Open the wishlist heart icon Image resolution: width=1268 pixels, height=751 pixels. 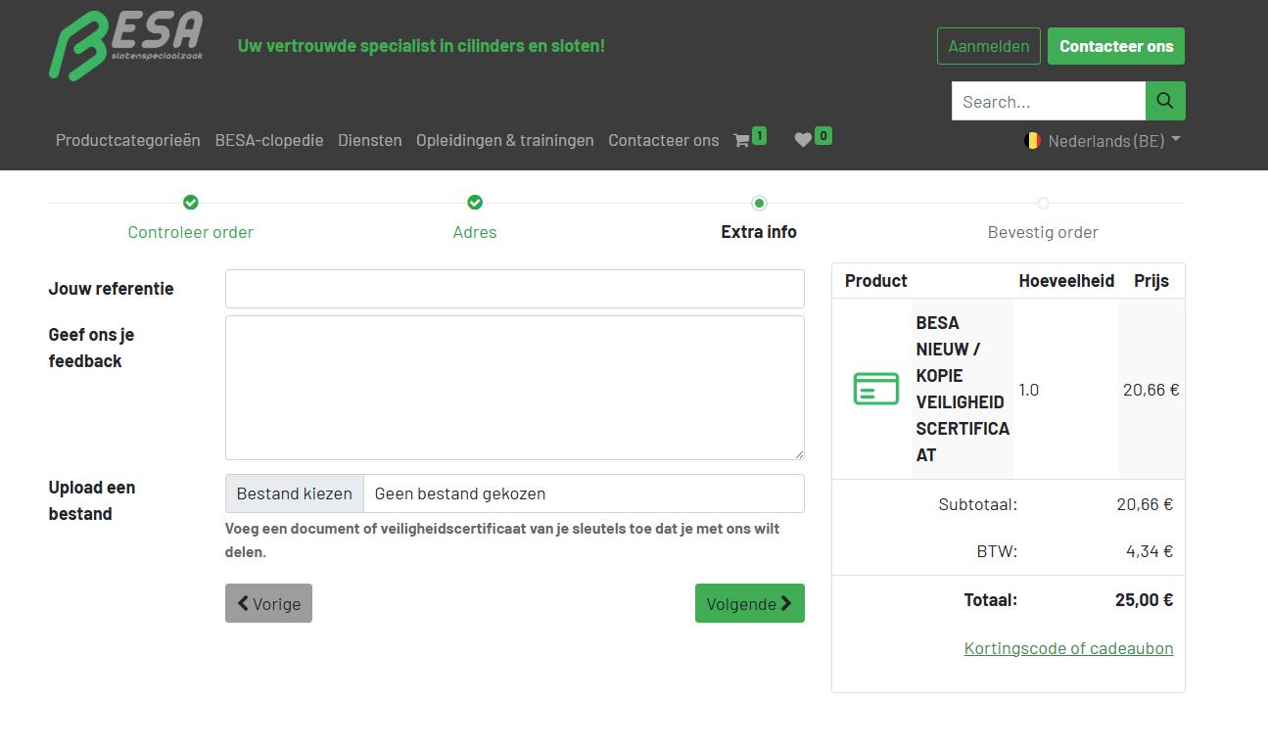click(x=803, y=140)
